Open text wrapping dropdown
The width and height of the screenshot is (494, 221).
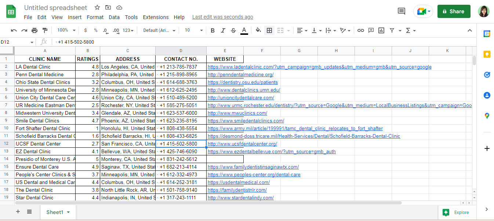331,30
